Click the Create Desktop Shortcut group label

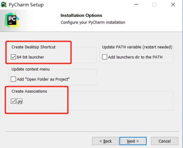(33, 47)
